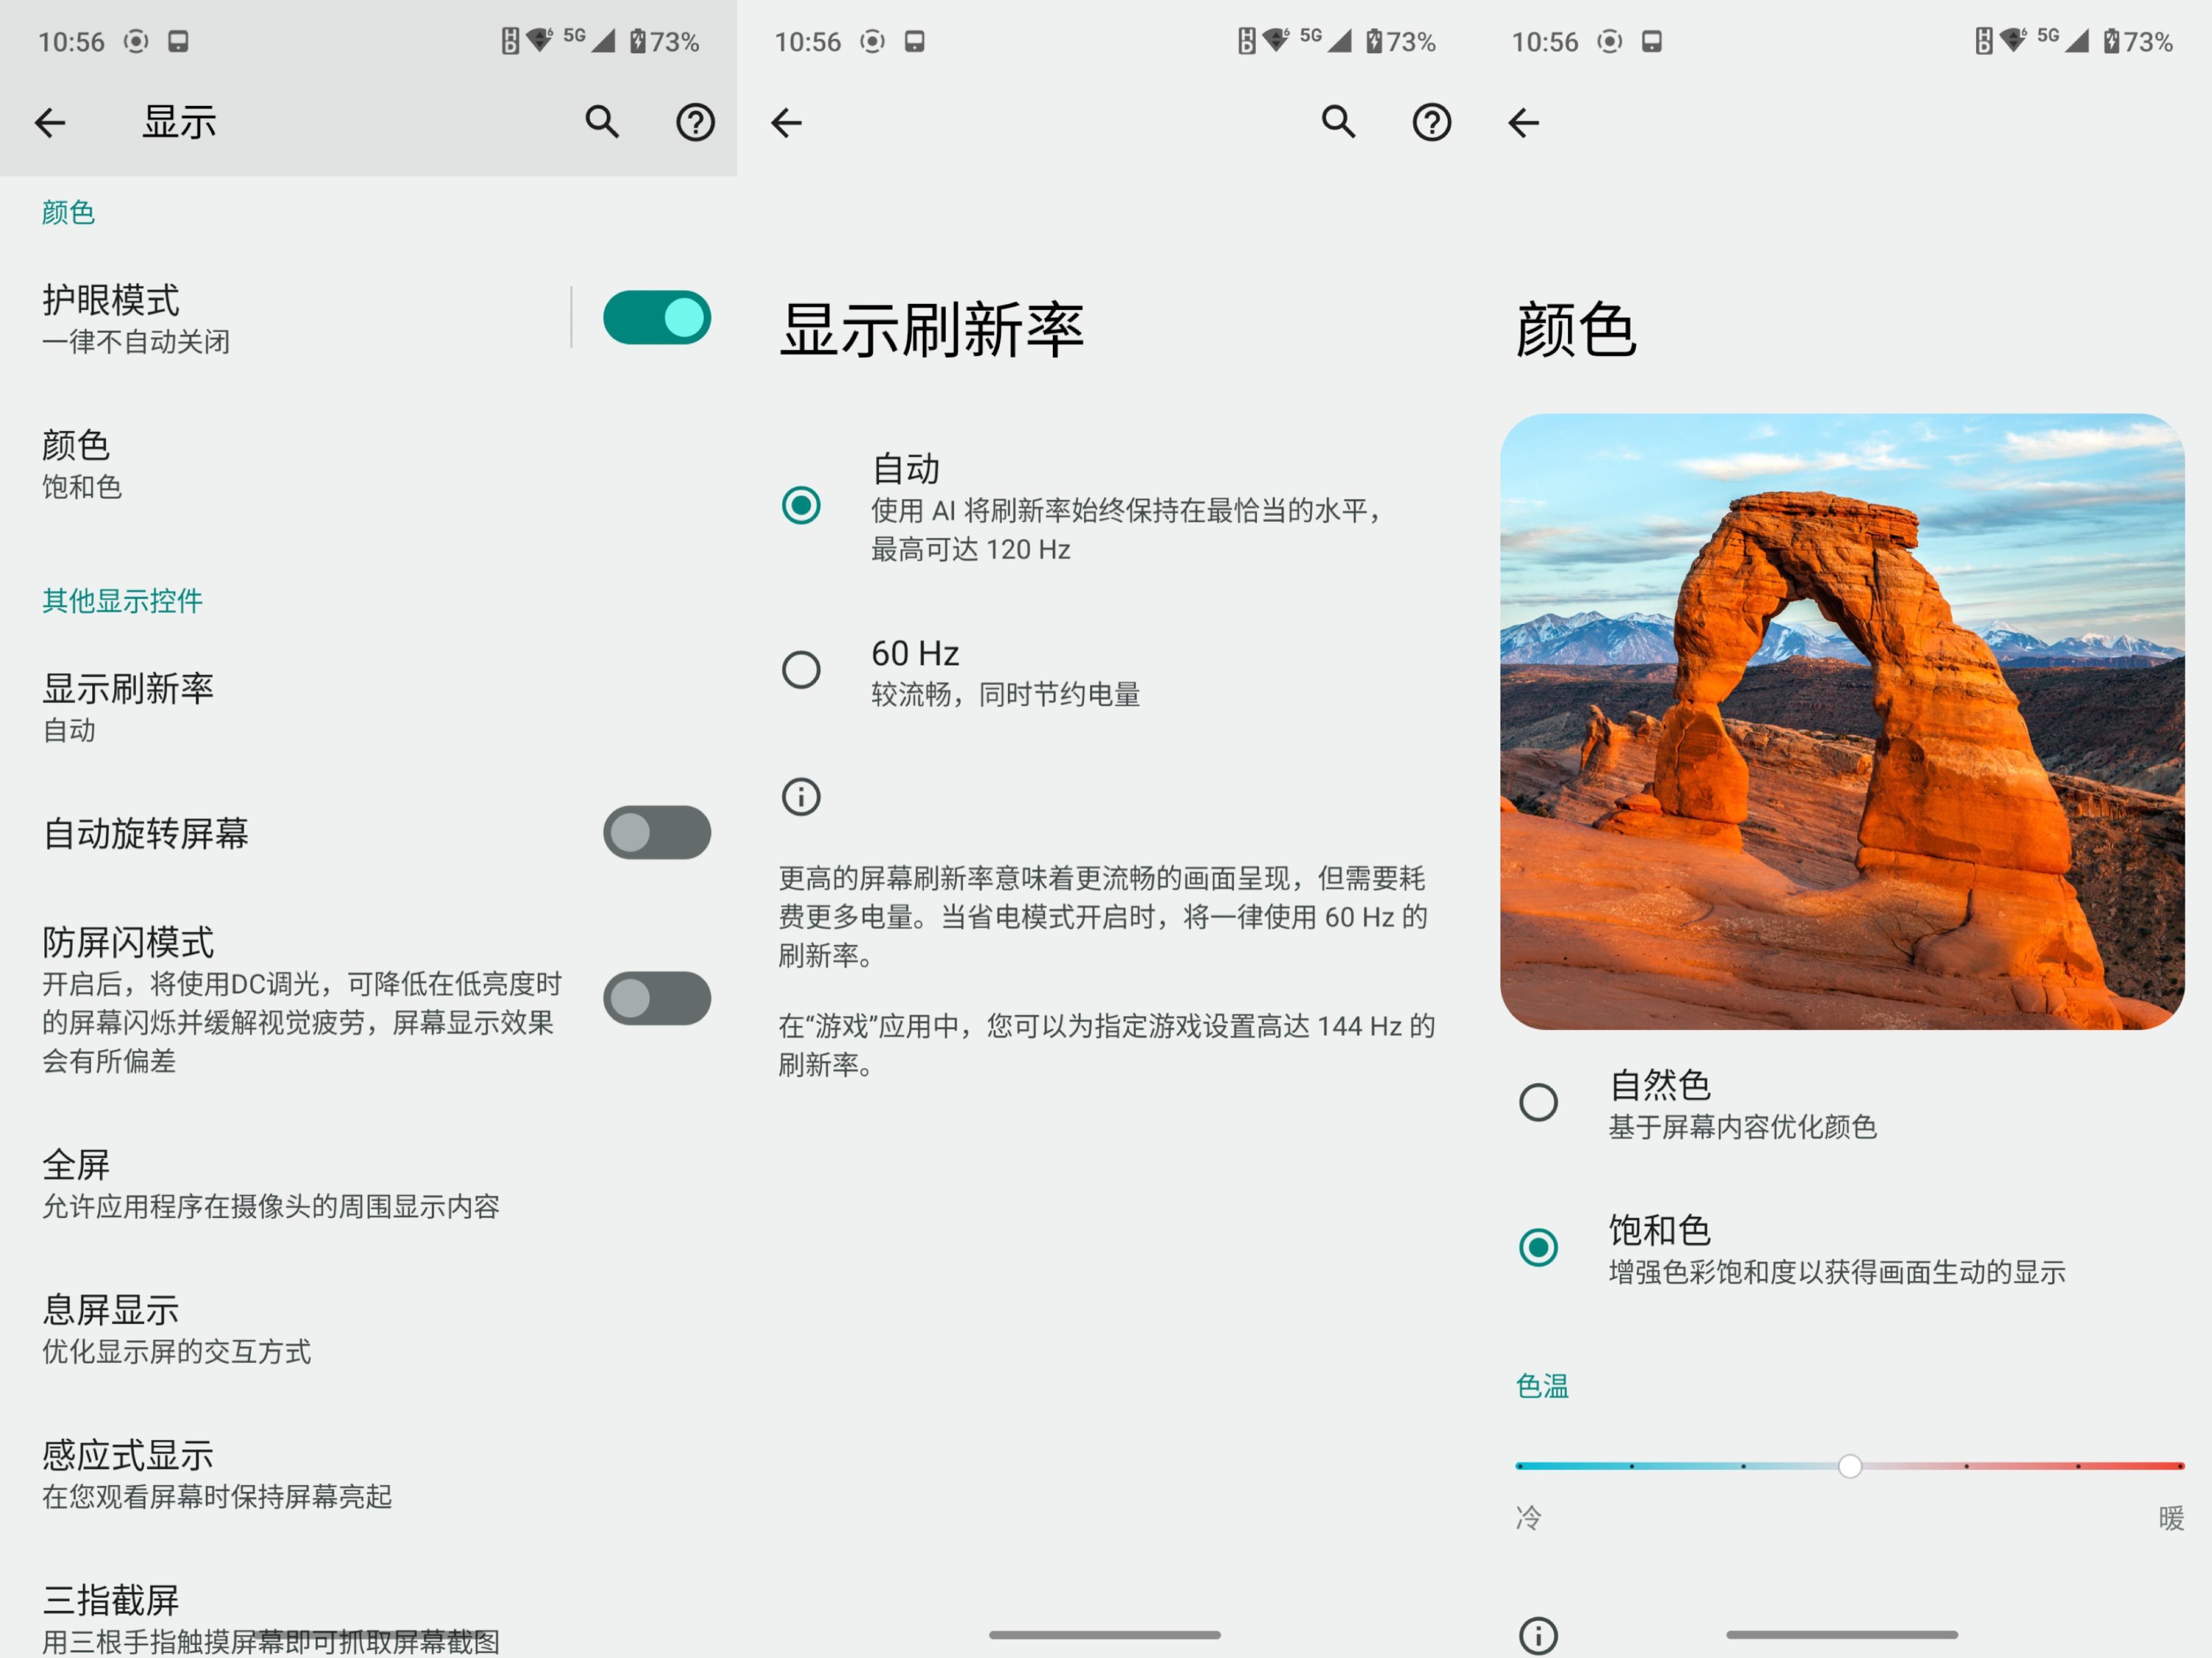Screen dimensions: 2212x1658
Task: Tap 基于屏幕内容优化颜色 description
Action: (x=1742, y=1127)
